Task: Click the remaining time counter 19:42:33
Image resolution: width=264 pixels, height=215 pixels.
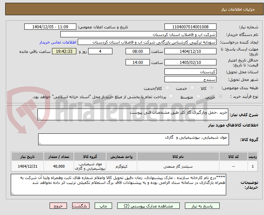Action: [64, 51]
